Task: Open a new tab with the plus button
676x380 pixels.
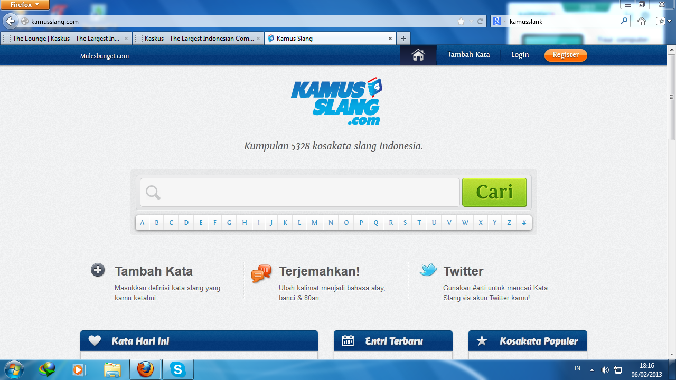Action: (x=403, y=39)
